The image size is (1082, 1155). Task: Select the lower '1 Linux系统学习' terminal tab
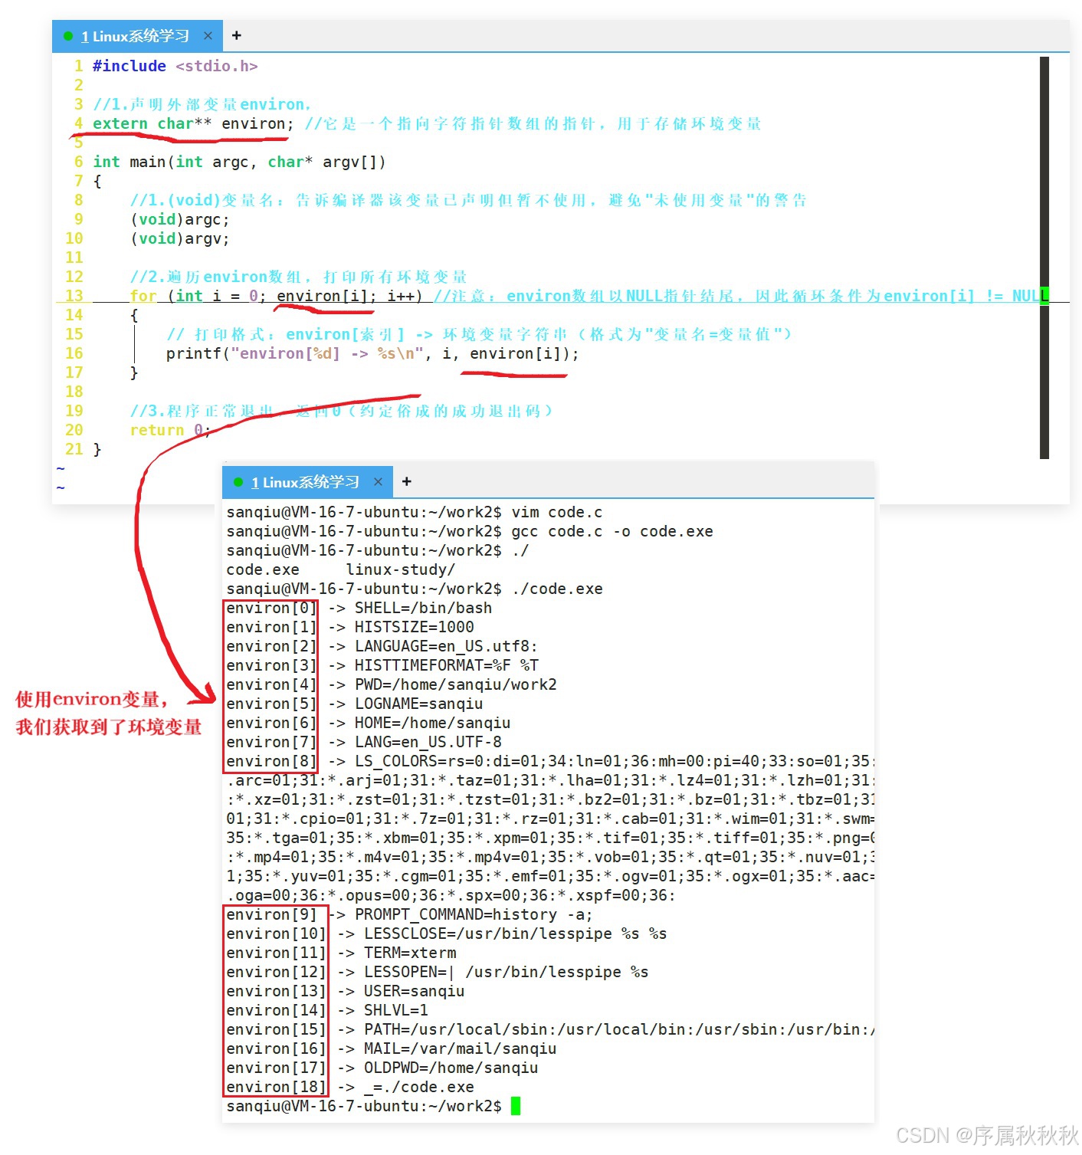tap(307, 482)
